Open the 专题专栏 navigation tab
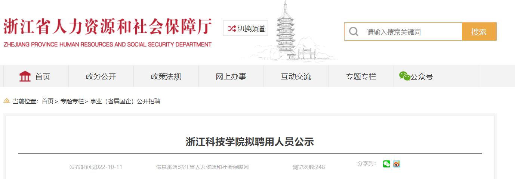The width and height of the screenshot is (515, 179). [361, 76]
